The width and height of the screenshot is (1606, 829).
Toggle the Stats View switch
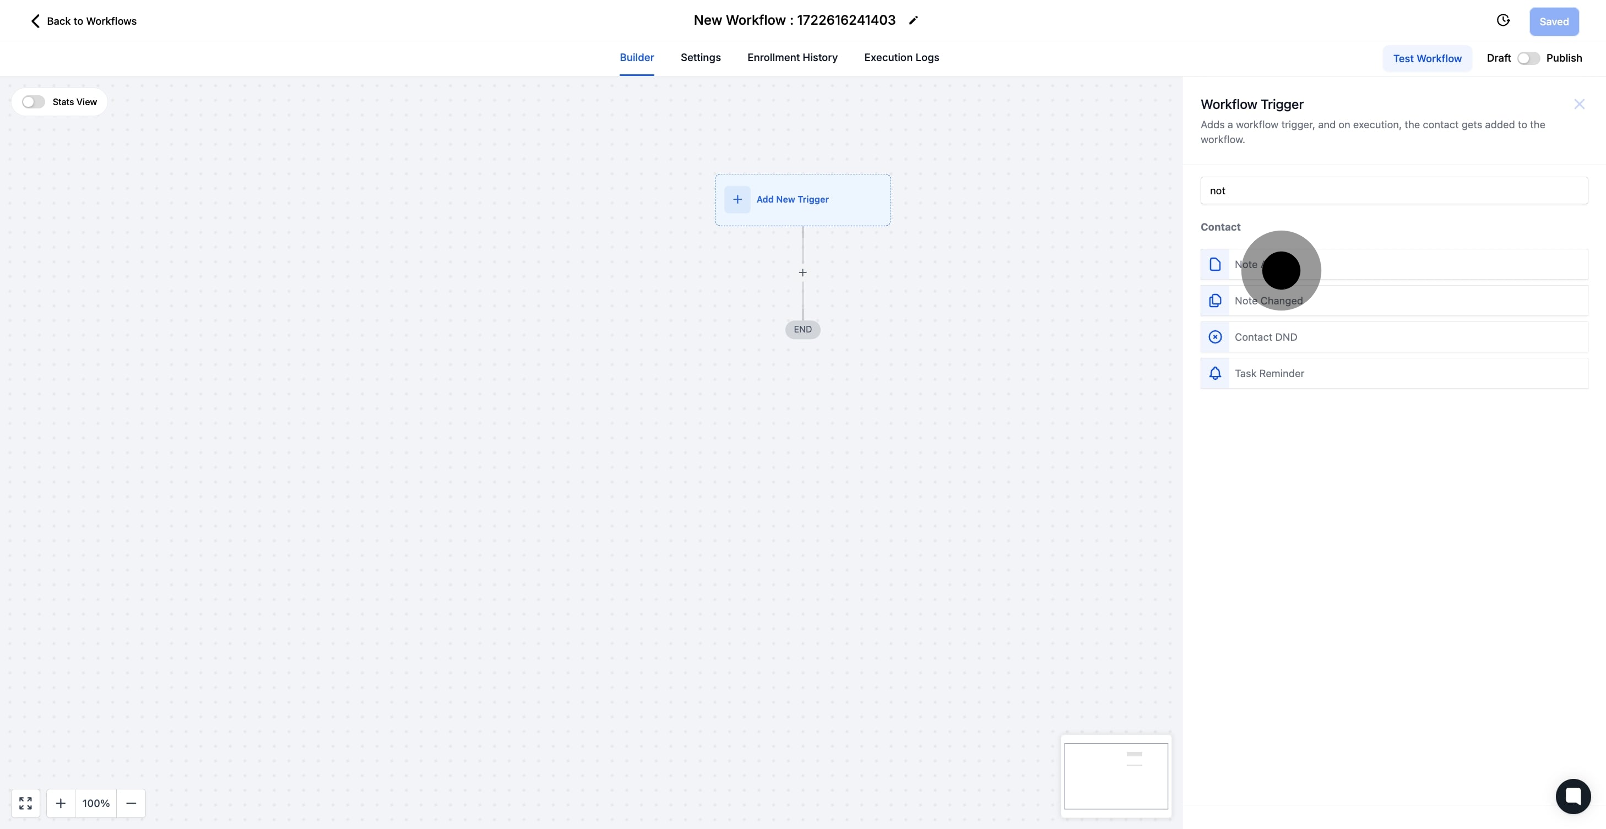click(33, 102)
